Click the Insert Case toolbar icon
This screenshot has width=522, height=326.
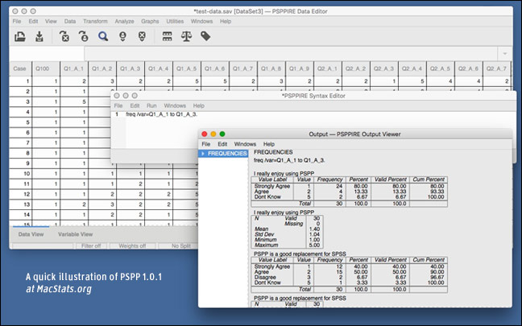pos(122,36)
